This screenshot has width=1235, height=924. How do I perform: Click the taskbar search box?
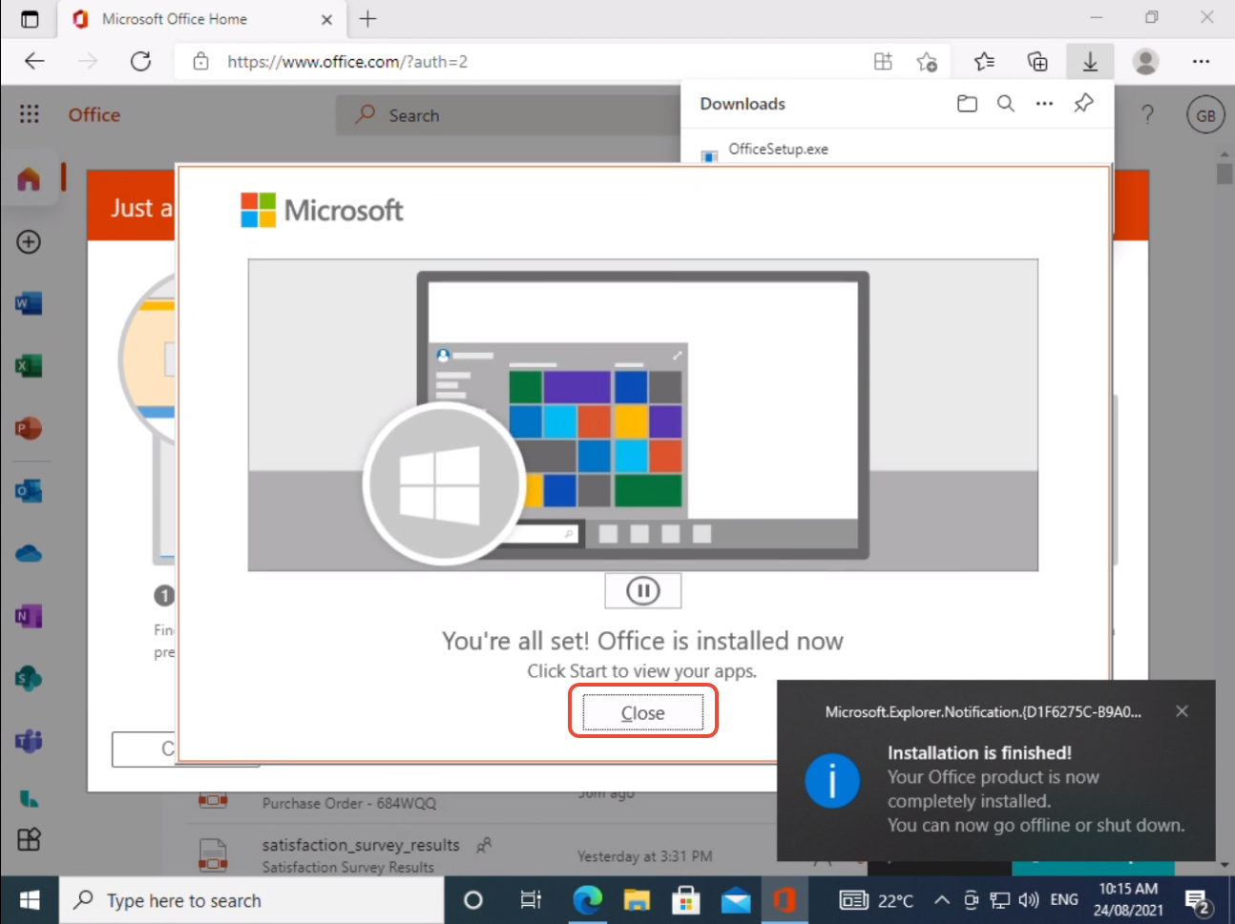coord(252,900)
